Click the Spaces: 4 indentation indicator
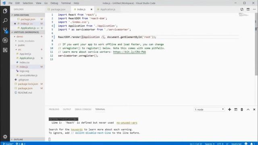The height and width of the screenshot is (145, 258). [209, 144]
